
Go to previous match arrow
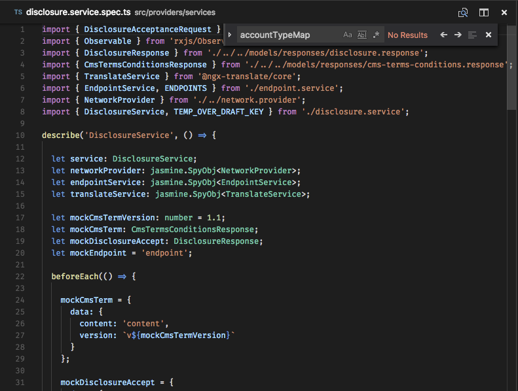(444, 35)
